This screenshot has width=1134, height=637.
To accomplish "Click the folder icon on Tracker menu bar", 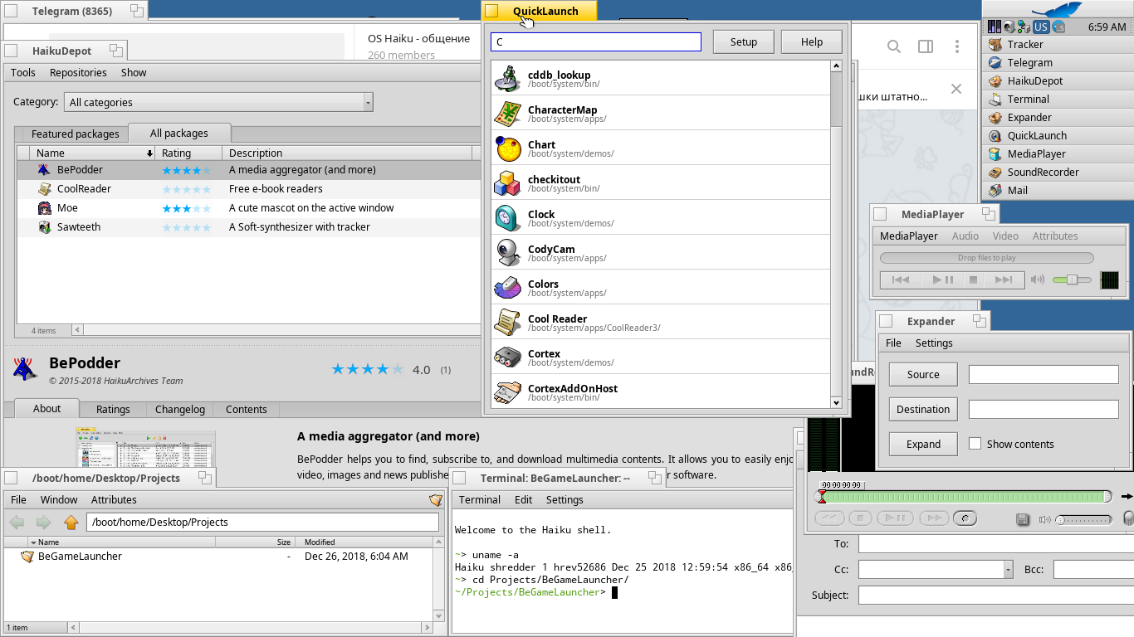I will point(436,500).
